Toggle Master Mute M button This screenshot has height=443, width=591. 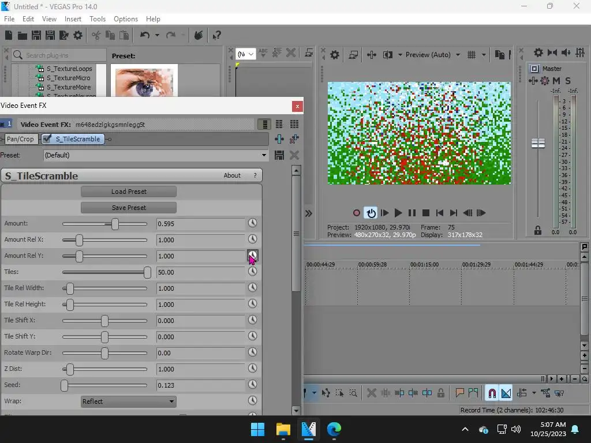click(556, 81)
